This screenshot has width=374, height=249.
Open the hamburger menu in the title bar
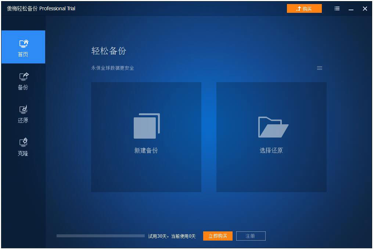337,8
